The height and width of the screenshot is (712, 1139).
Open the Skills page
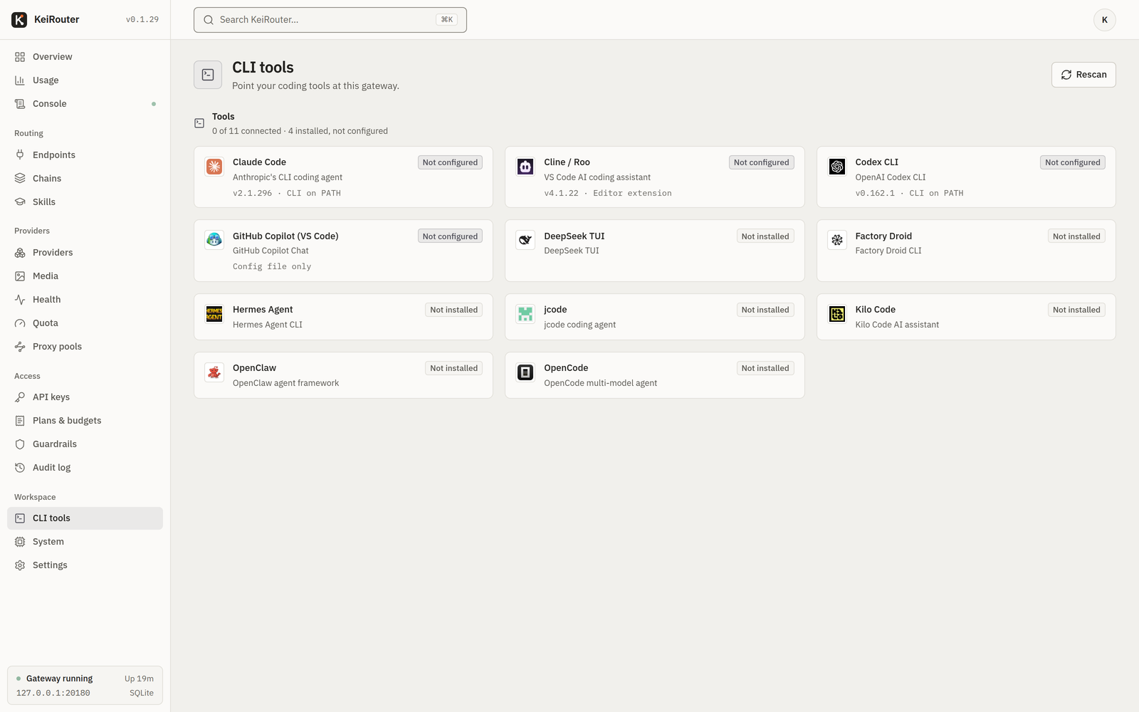click(x=85, y=202)
